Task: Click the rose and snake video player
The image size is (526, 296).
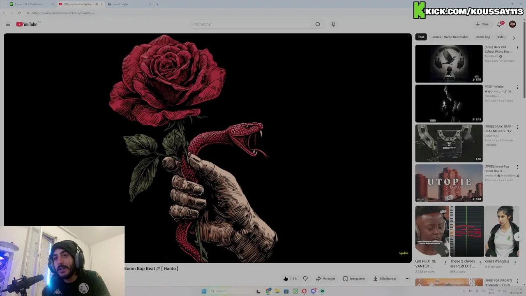Action: click(208, 148)
